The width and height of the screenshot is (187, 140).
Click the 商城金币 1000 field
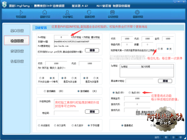pos(137,98)
